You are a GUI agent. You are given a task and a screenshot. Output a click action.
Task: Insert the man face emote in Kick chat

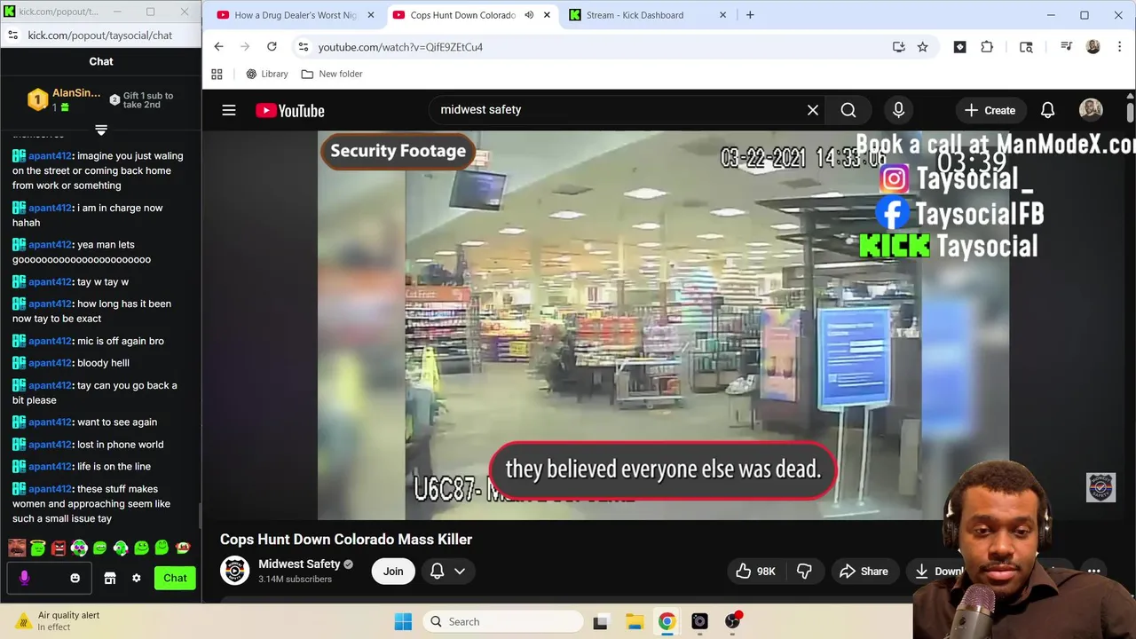tap(17, 548)
